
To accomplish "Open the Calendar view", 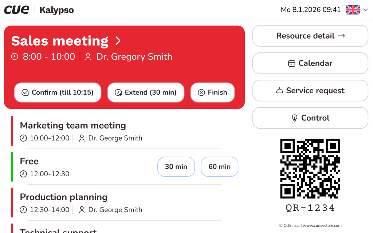I will [310, 63].
